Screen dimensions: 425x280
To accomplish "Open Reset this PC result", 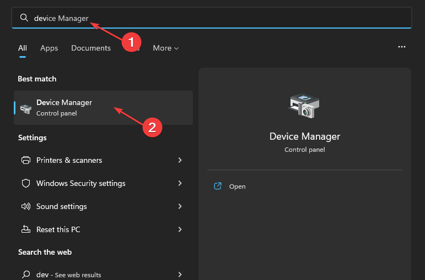I will 103,229.
